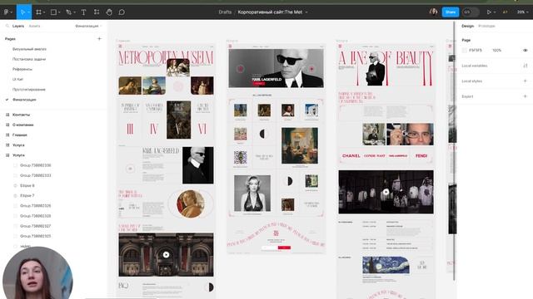Switch to the Prototype tab

[x=486, y=26]
